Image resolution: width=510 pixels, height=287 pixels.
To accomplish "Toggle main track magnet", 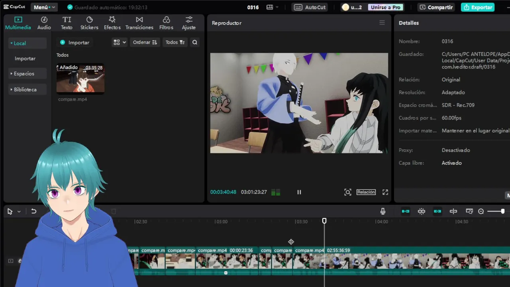I will click(406, 211).
